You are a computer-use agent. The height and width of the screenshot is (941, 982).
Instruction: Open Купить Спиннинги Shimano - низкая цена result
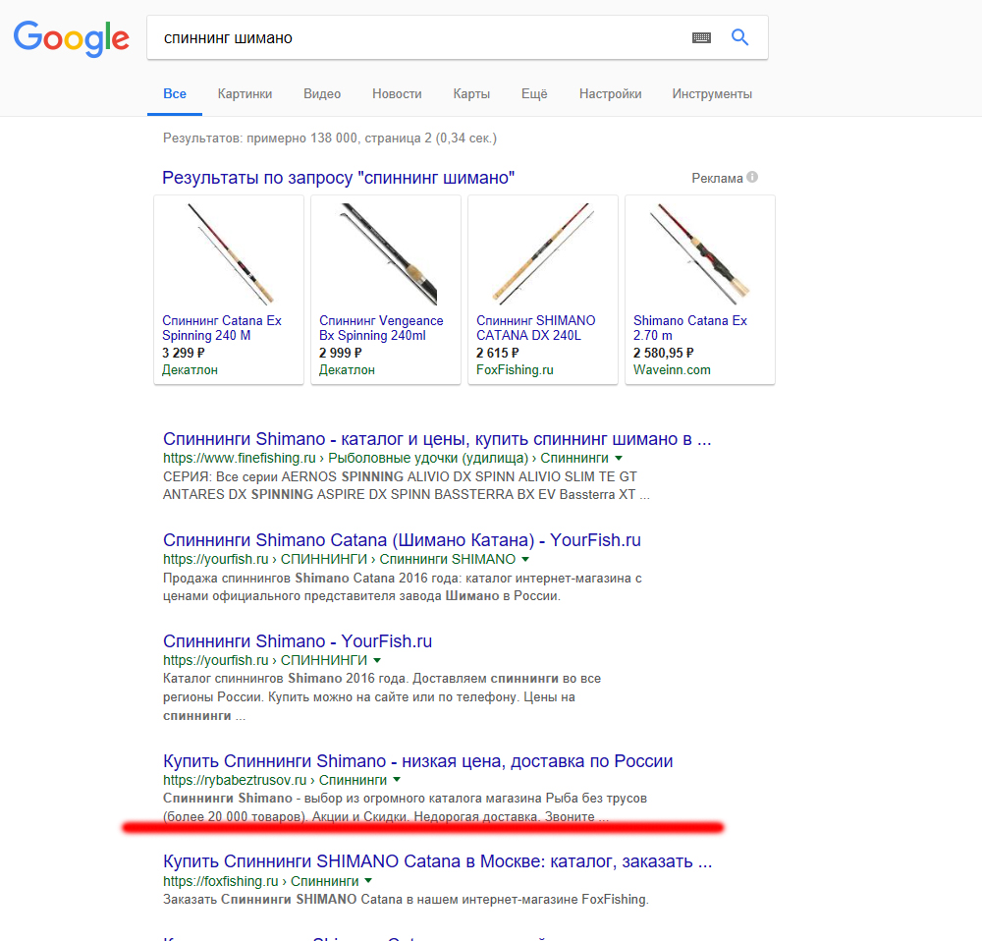click(417, 761)
